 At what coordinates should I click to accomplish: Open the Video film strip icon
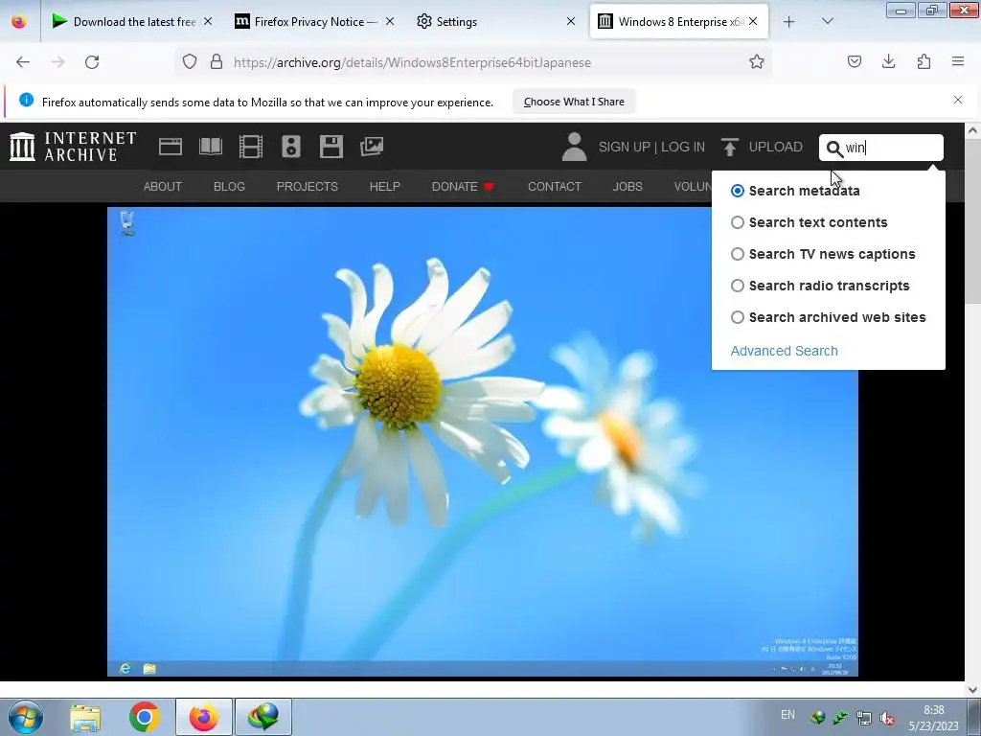click(250, 147)
